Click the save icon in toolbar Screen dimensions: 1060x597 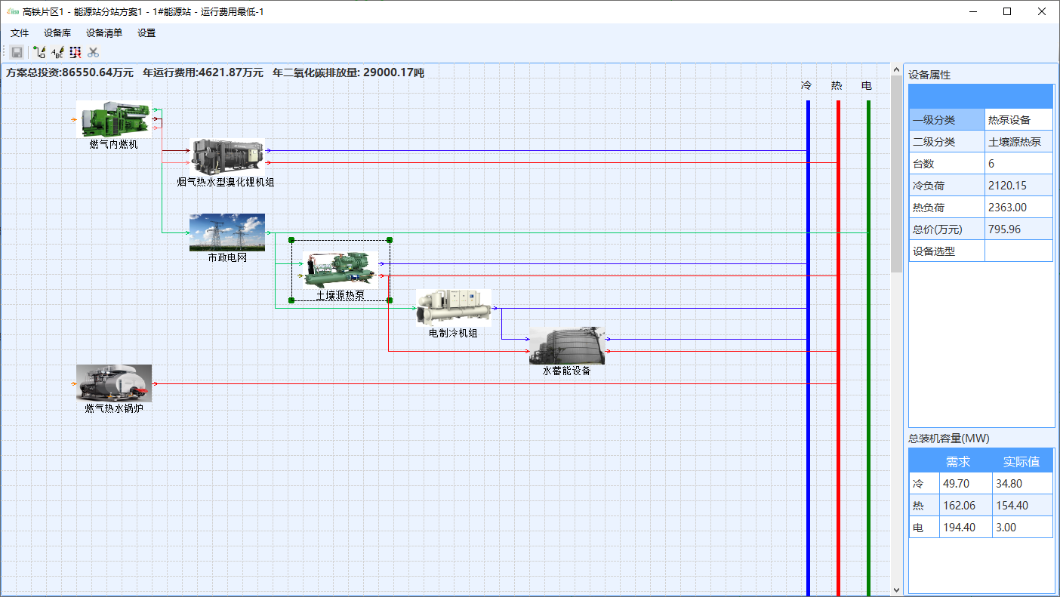pyautogui.click(x=17, y=52)
